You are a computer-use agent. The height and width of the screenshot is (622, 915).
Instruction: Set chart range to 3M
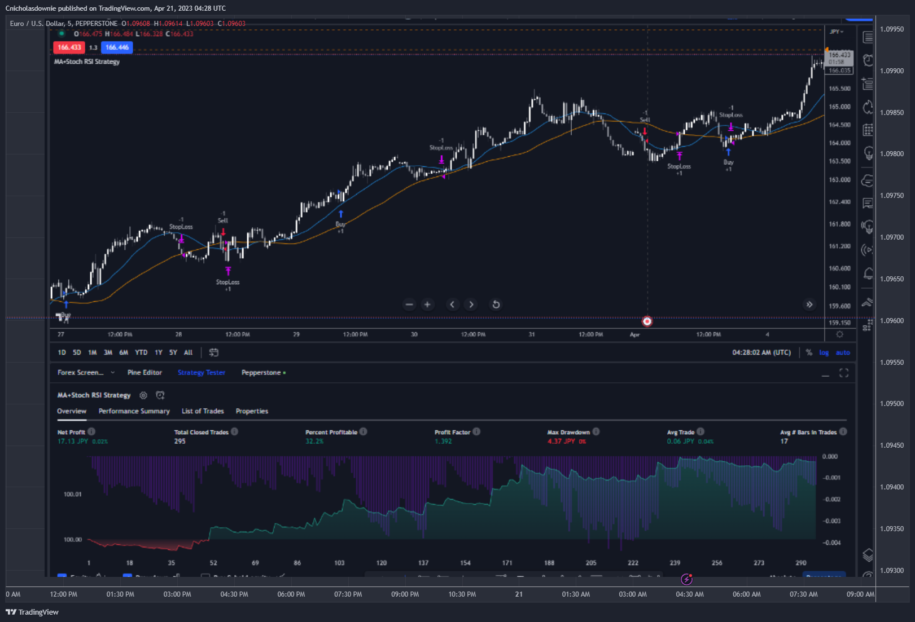108,352
